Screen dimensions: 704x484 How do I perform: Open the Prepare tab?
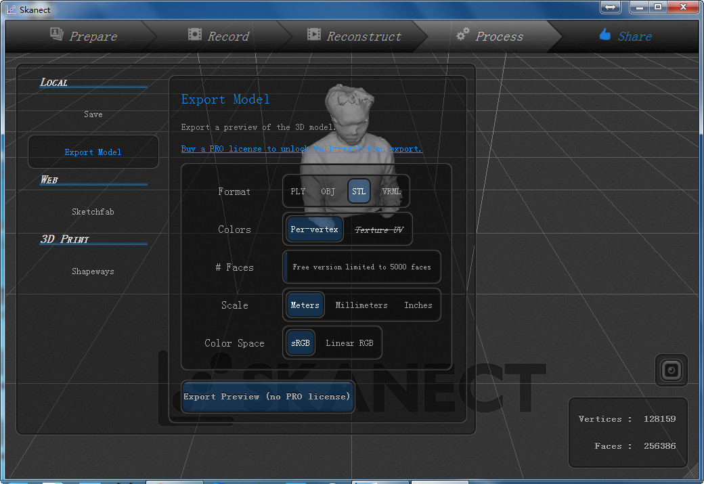(83, 36)
